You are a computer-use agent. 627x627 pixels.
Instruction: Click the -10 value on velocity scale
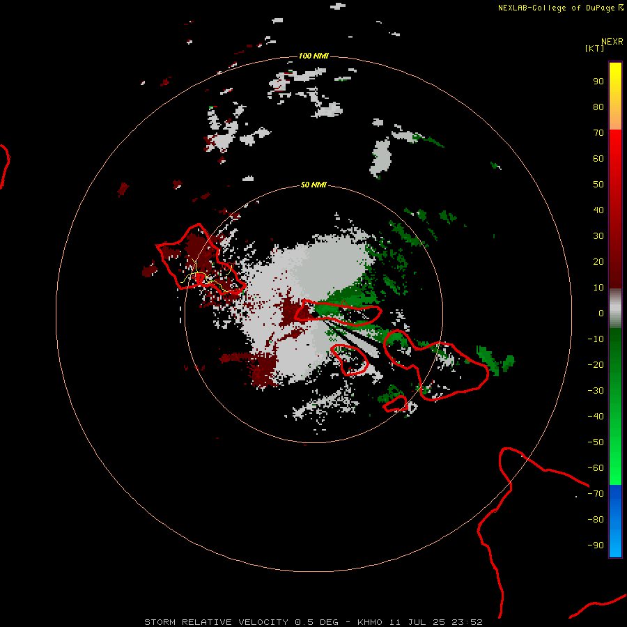[x=596, y=339]
